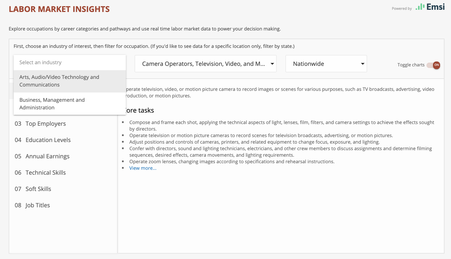Open the Top Employers section
This screenshot has width=451, height=259.
45,124
